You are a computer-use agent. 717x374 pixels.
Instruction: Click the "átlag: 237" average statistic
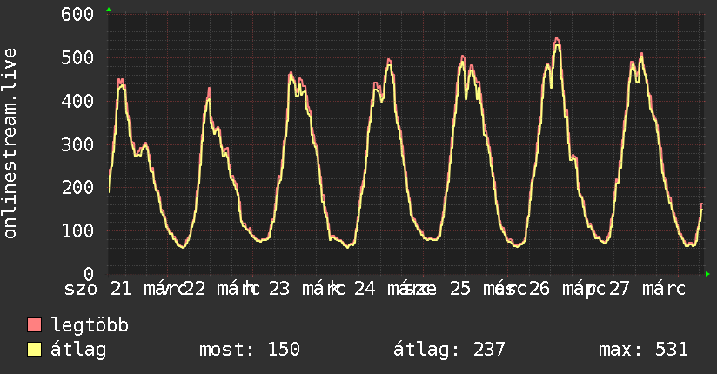click(x=450, y=350)
